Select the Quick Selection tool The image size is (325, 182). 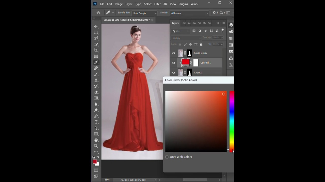(96, 44)
